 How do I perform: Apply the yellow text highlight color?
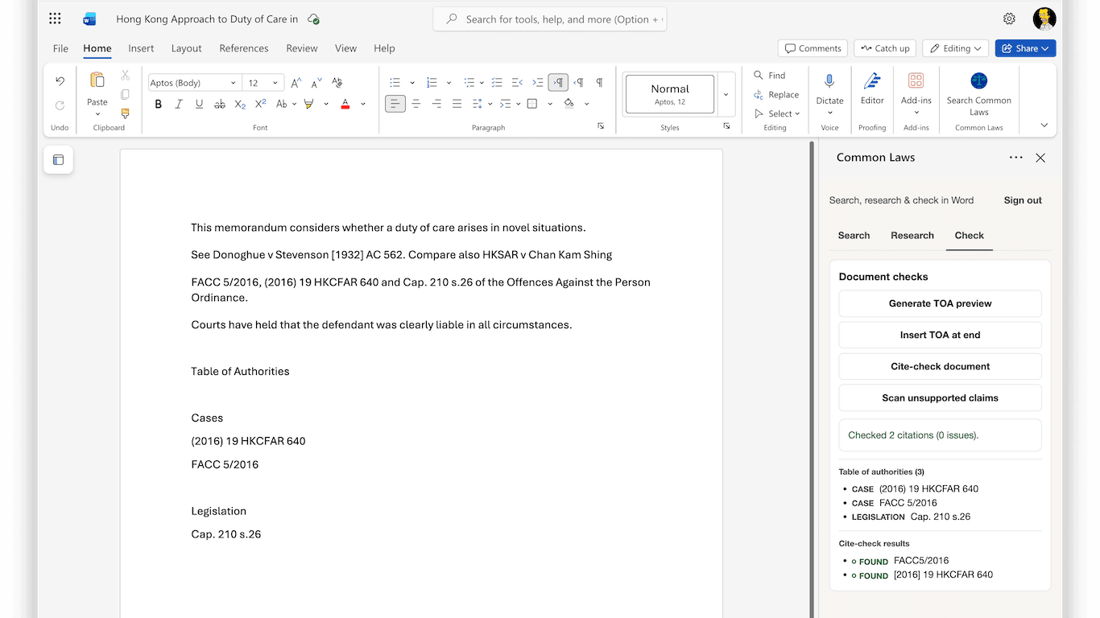coord(308,104)
